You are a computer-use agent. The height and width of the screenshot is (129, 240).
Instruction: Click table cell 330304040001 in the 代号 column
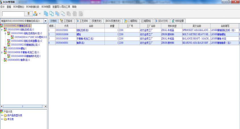66,43
